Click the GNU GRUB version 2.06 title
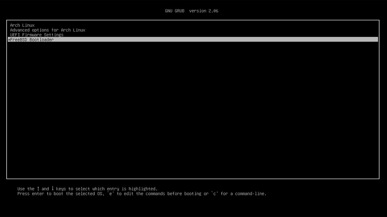 [x=192, y=11]
